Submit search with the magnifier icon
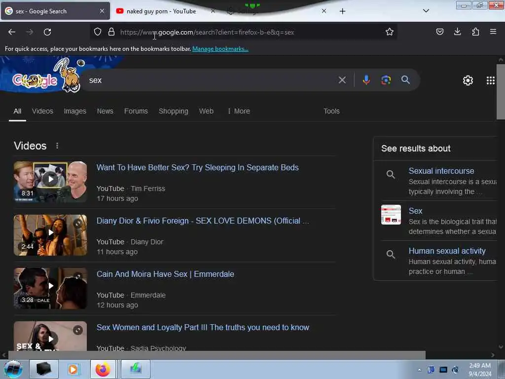 click(x=405, y=79)
